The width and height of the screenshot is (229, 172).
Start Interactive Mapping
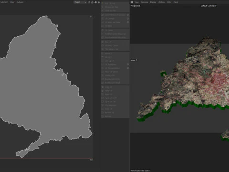(115, 34)
